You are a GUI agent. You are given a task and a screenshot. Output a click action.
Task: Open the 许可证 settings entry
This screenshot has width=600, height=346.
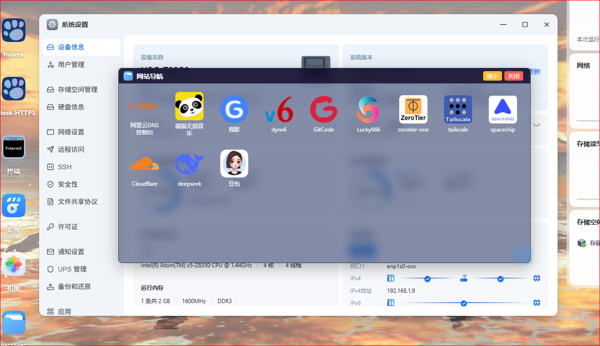click(82, 227)
